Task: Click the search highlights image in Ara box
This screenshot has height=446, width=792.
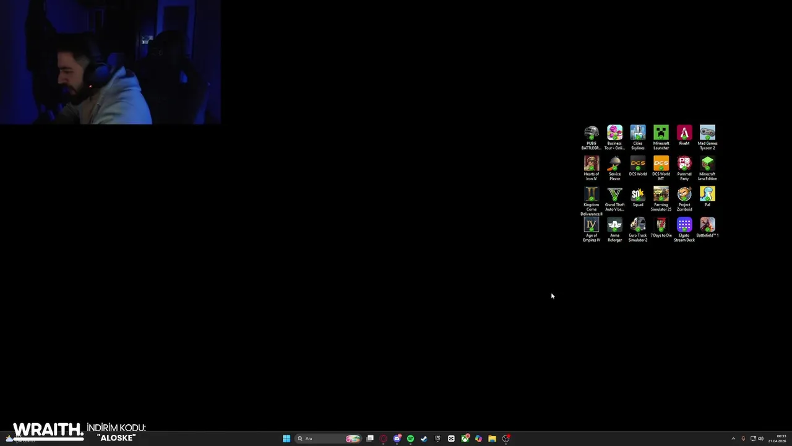Action: point(353,439)
